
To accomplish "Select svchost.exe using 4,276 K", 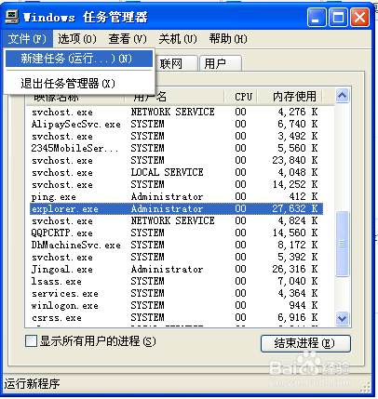I will tap(176, 112).
